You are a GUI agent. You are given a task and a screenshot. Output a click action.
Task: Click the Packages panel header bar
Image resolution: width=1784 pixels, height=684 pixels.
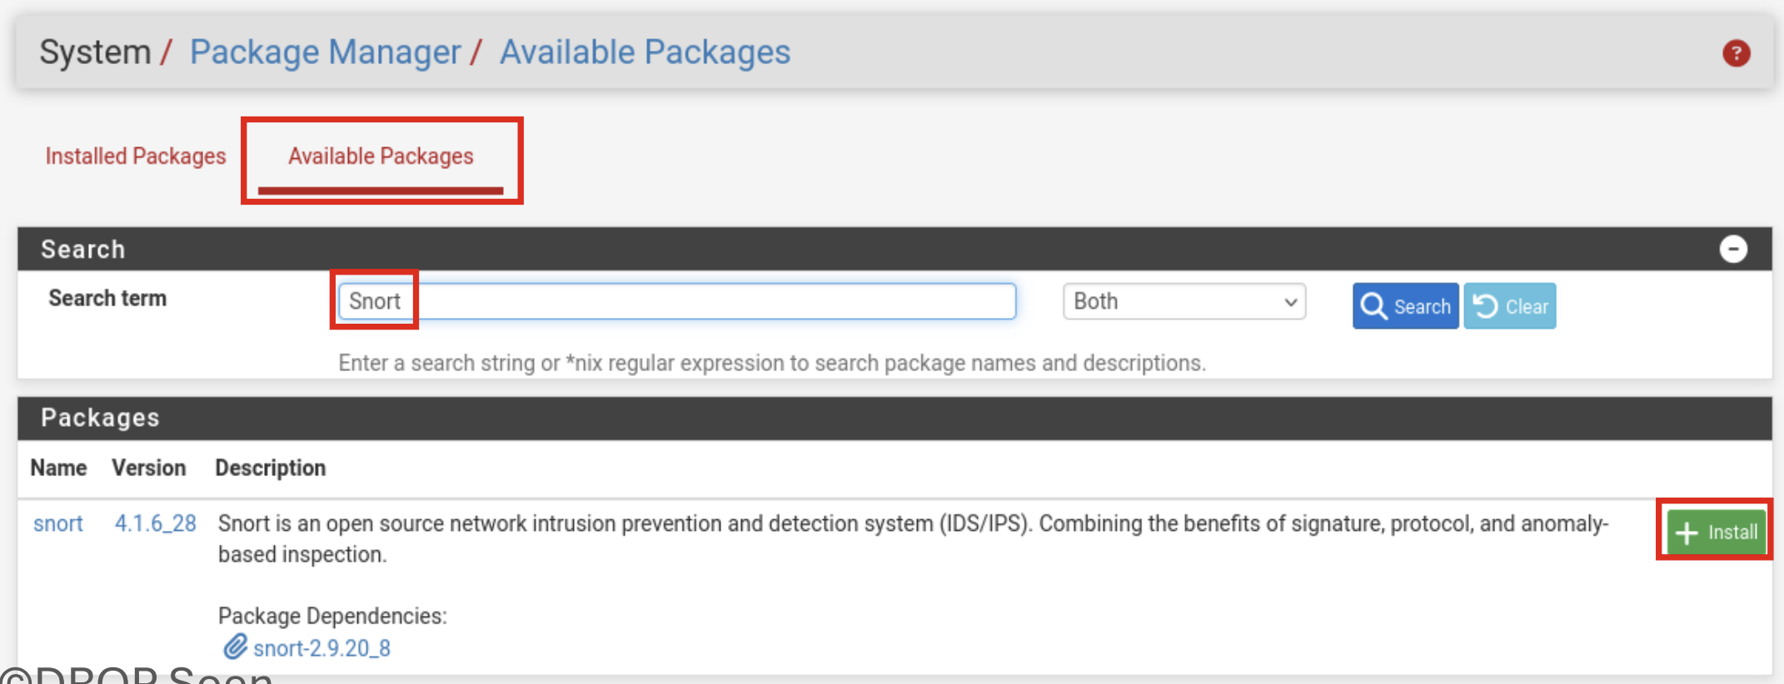[x=894, y=418]
